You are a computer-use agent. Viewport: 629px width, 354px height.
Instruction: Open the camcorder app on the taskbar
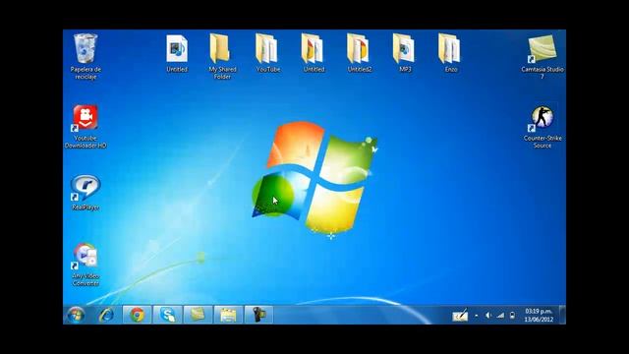point(258,315)
